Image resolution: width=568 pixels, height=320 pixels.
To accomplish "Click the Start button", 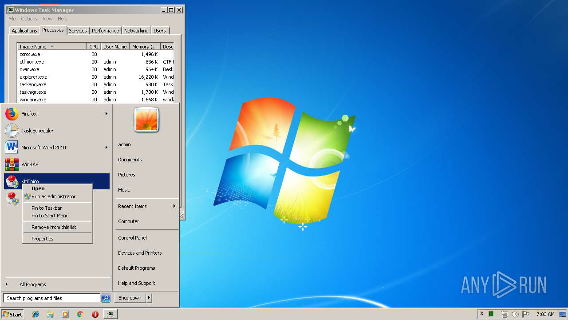I will coord(13,314).
